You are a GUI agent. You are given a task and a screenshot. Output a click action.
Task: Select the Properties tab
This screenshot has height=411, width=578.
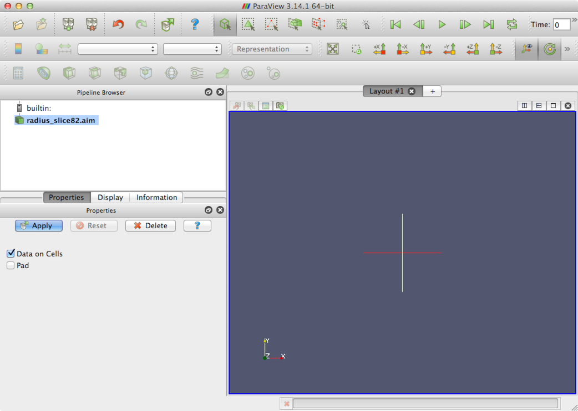click(x=67, y=198)
